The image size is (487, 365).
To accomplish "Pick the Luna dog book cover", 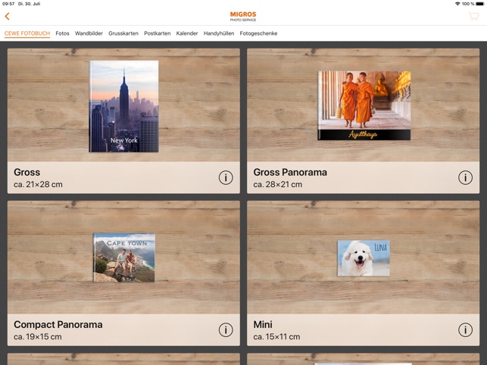I will click(x=364, y=258).
